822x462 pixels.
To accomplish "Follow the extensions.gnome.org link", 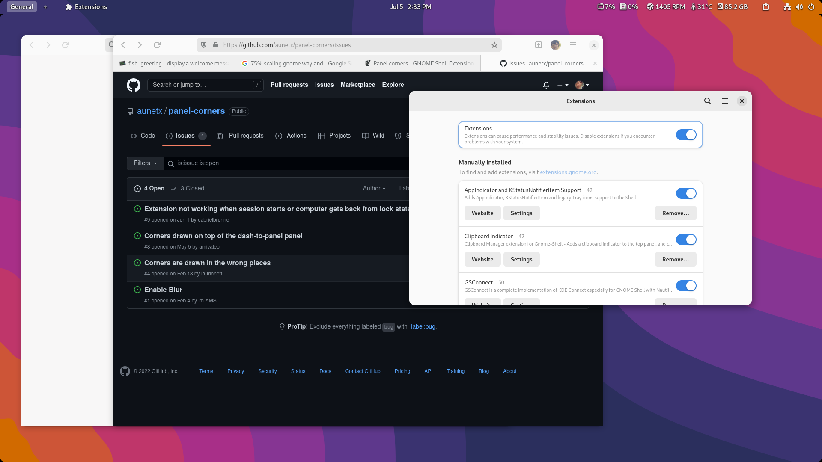I will [568, 172].
